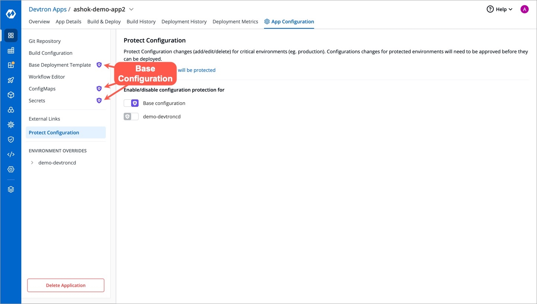Select the App Configuration tab
This screenshot has width=537, height=304.
[x=289, y=22]
